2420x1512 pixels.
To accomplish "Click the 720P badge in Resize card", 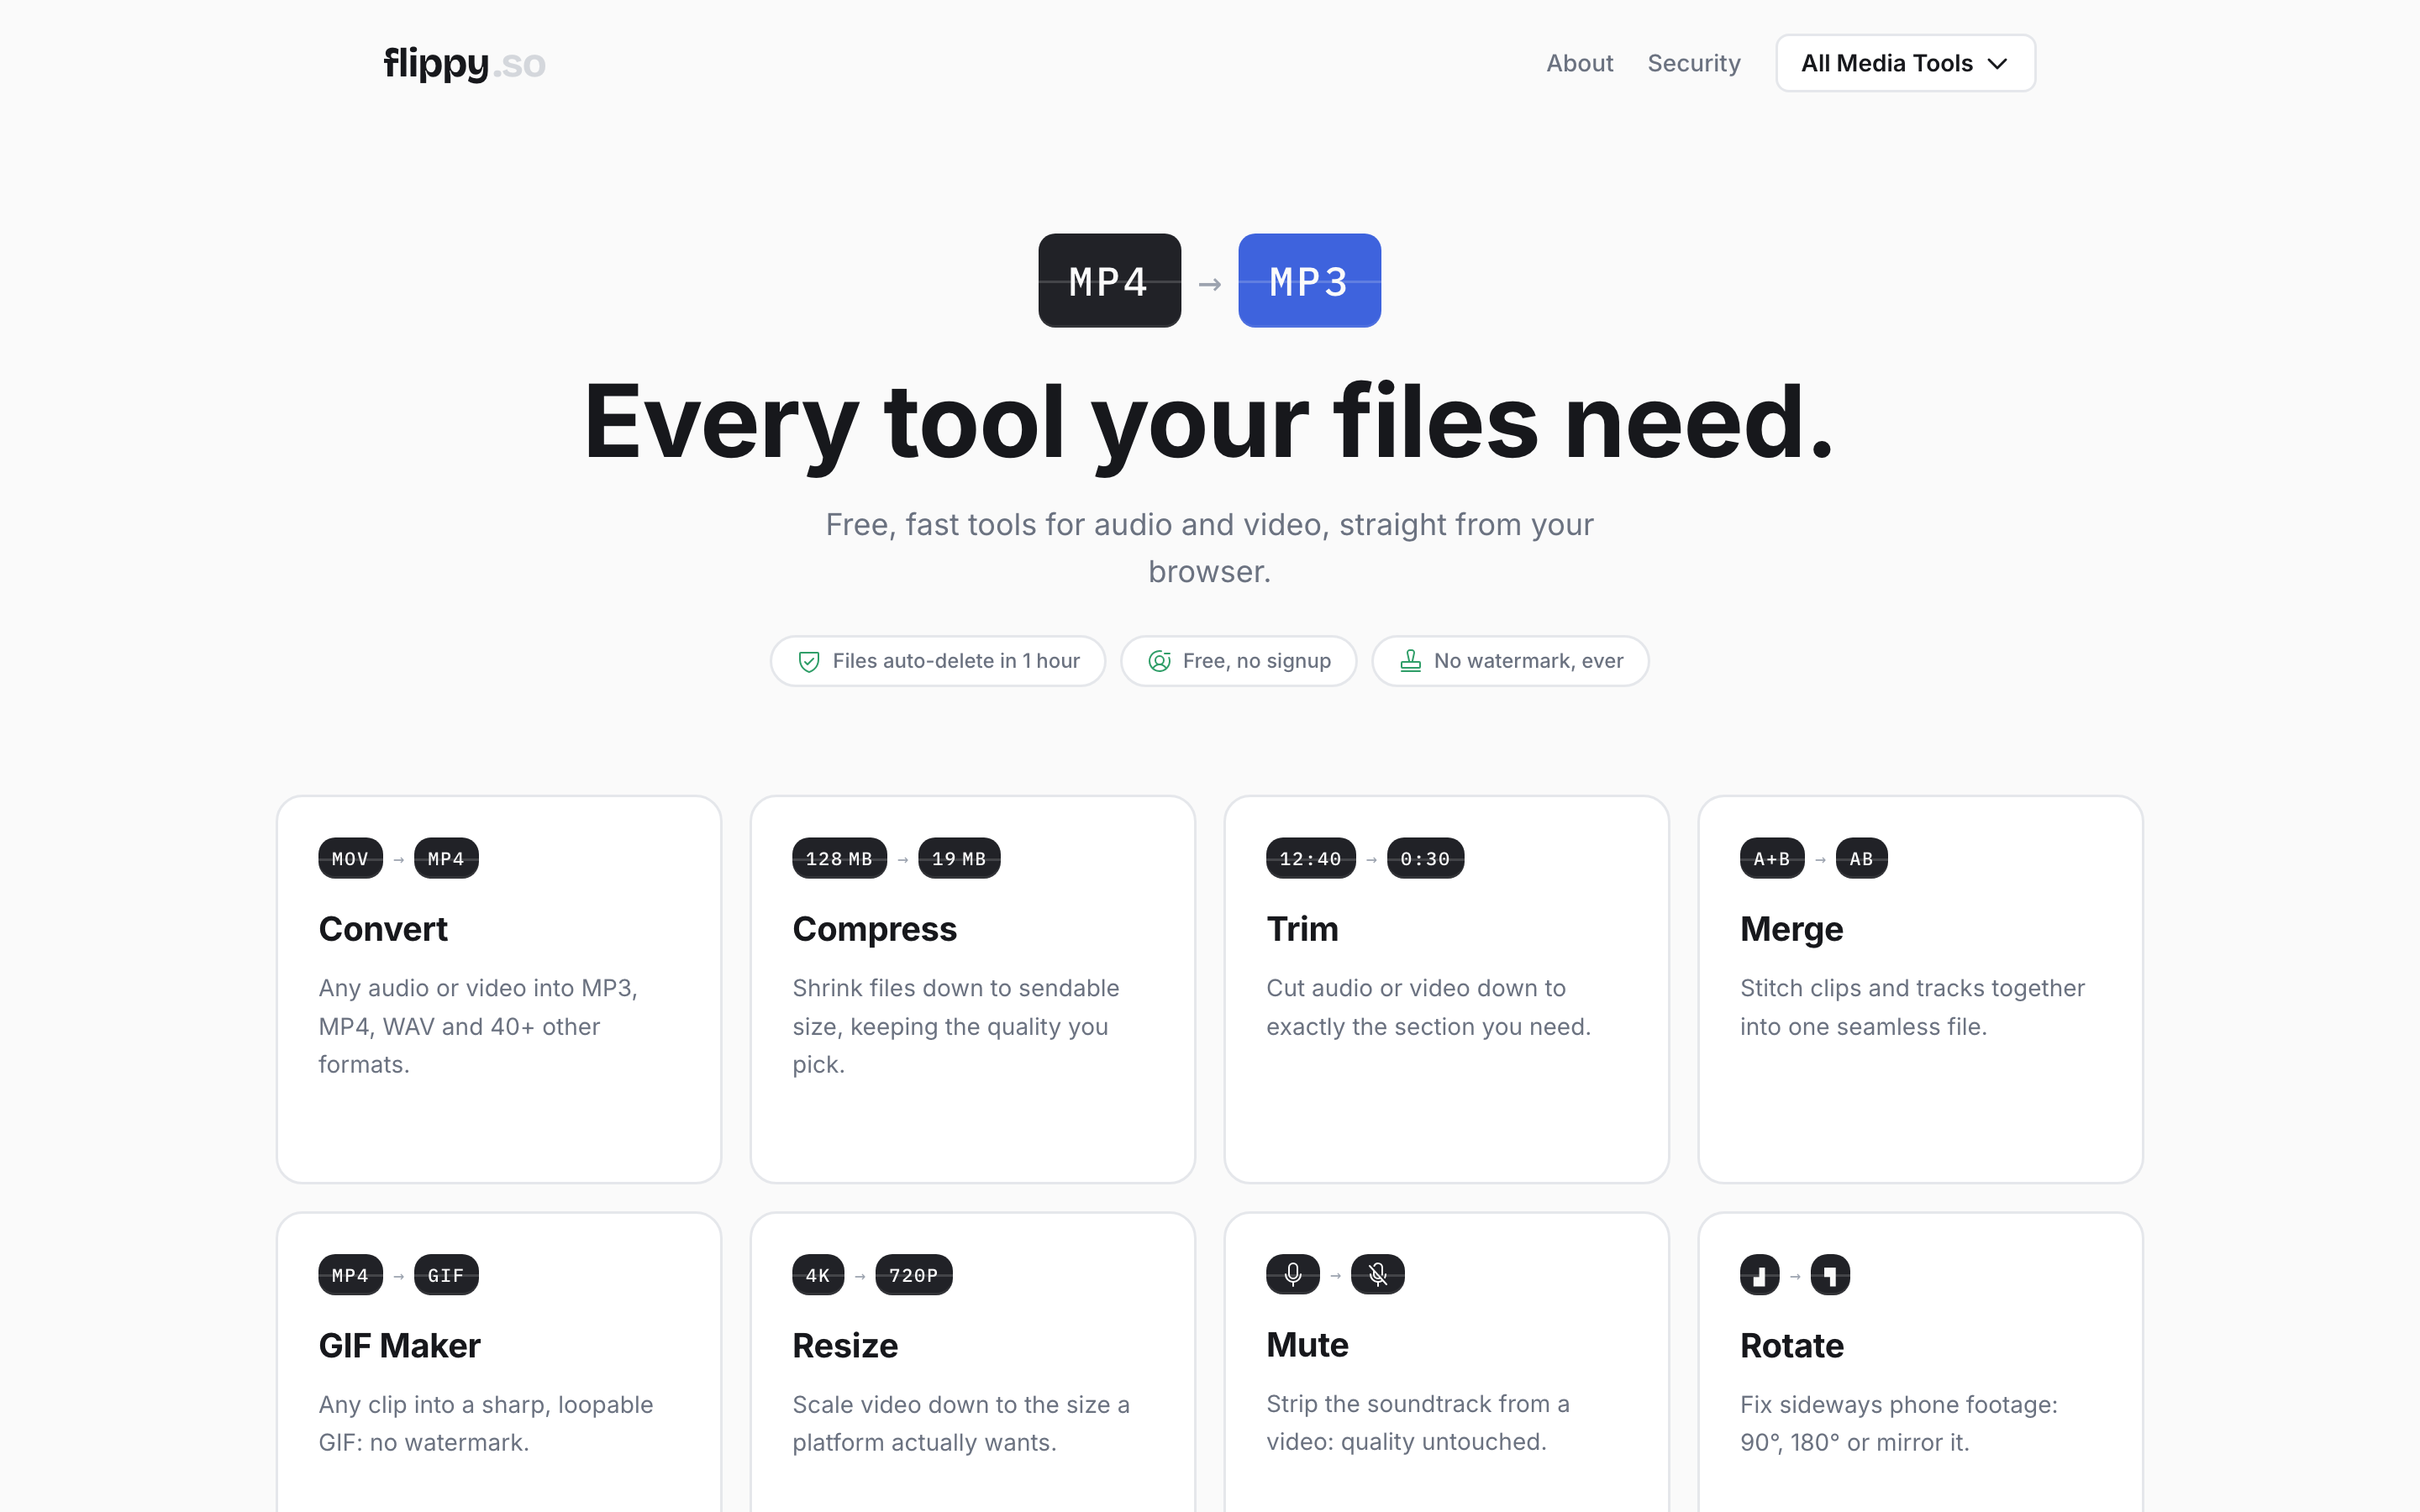I will [x=914, y=1275].
